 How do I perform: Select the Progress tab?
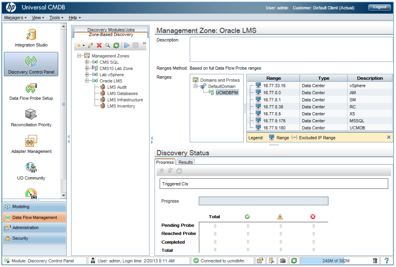[x=165, y=162]
